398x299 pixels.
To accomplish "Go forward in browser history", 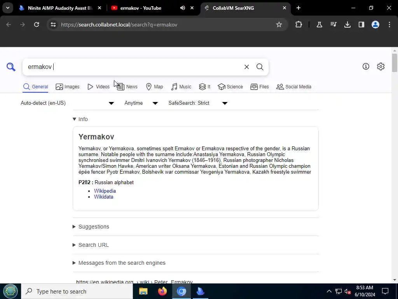I will tap(23, 25).
